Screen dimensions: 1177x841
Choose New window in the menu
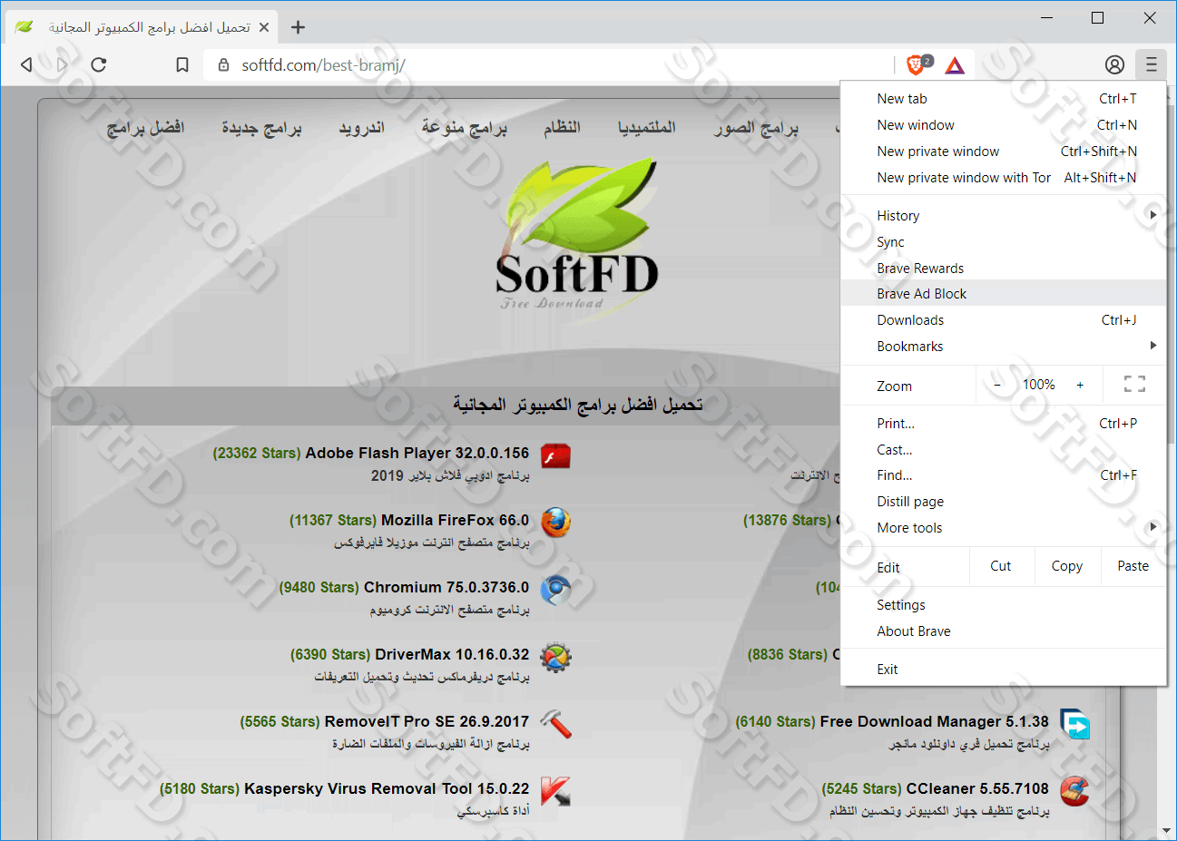pyautogui.click(x=1003, y=125)
